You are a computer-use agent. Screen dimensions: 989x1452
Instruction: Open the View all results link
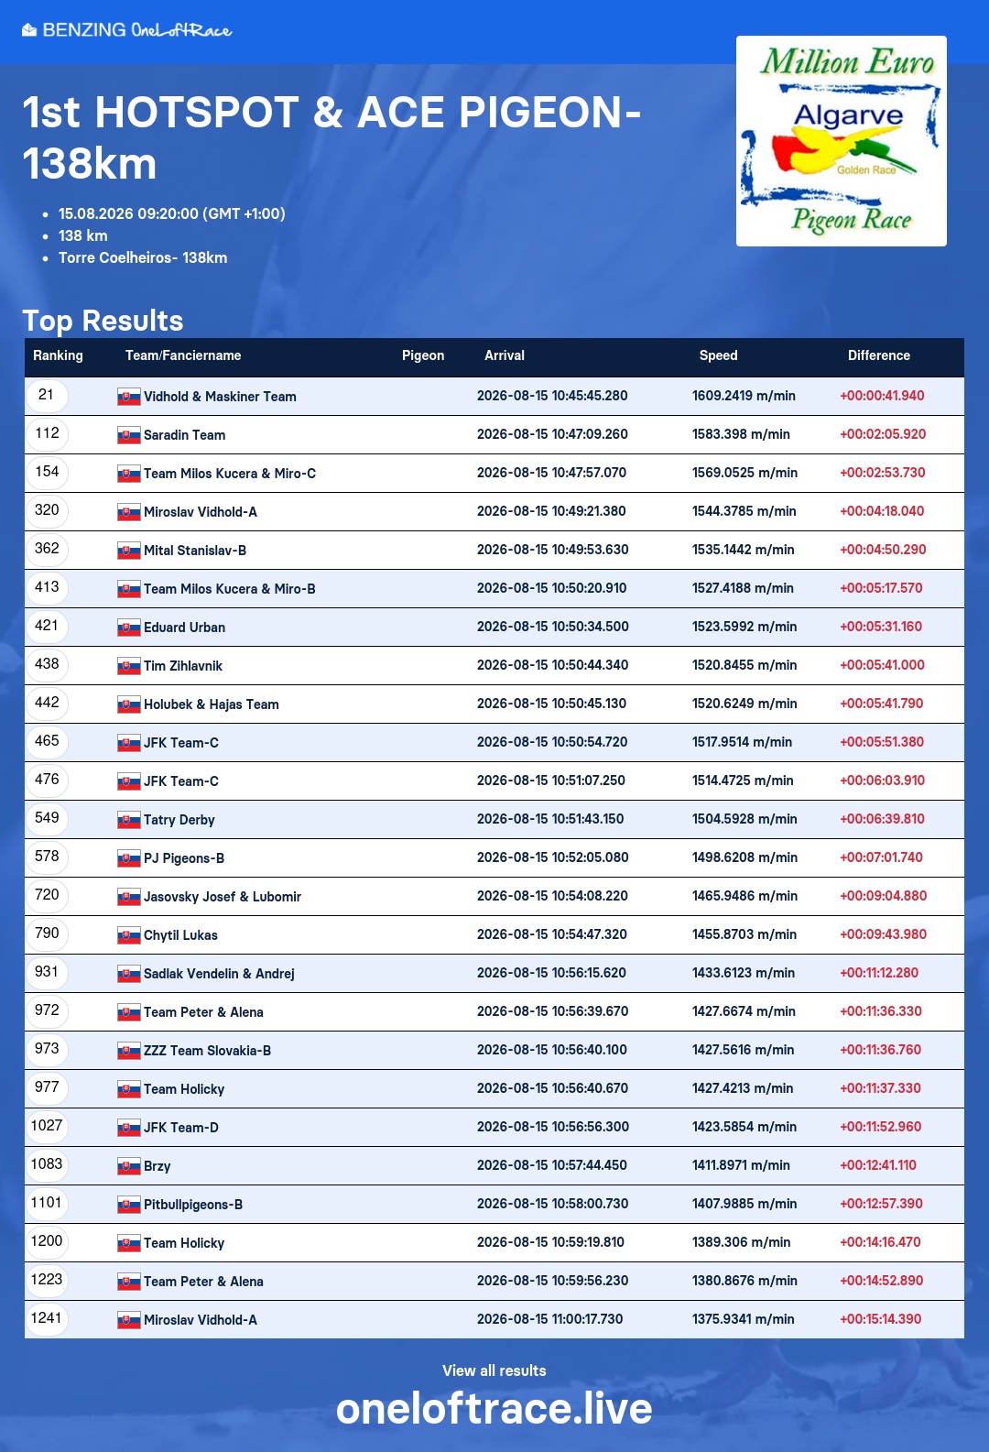tap(494, 1370)
